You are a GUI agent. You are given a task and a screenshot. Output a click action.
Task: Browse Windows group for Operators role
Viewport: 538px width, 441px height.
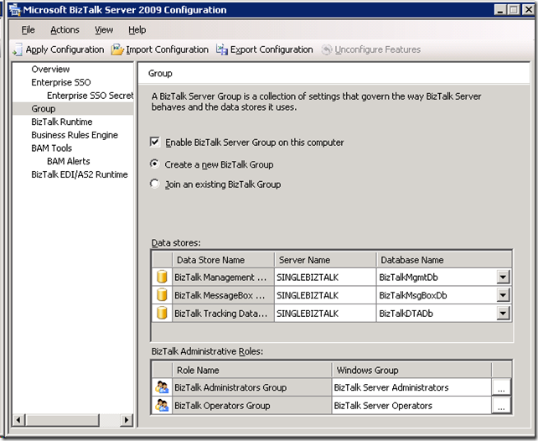(x=501, y=406)
